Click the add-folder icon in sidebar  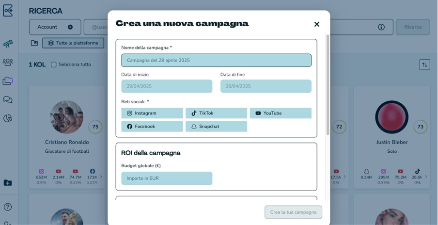8,183
